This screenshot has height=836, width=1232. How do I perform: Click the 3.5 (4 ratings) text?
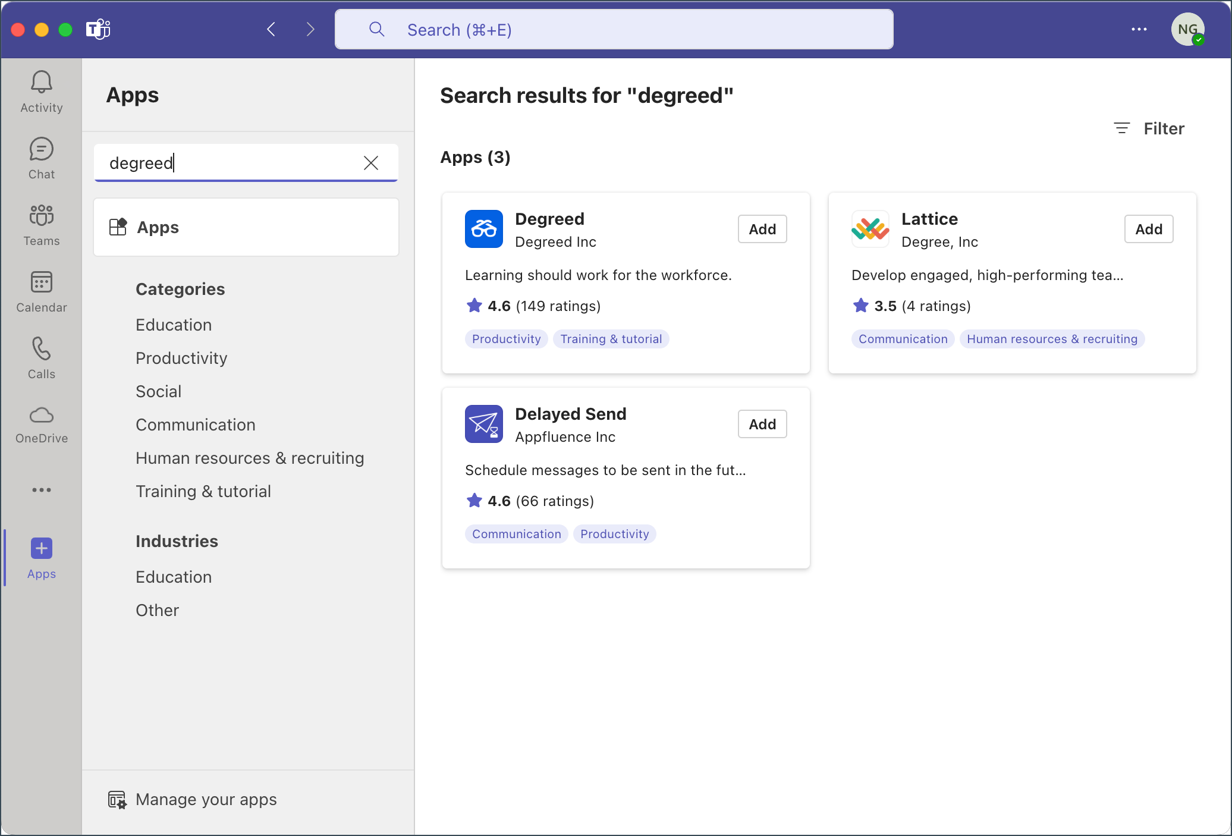922,306
